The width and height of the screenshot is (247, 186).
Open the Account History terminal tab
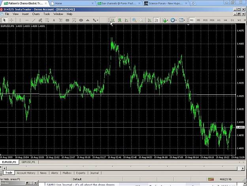pos(26,173)
